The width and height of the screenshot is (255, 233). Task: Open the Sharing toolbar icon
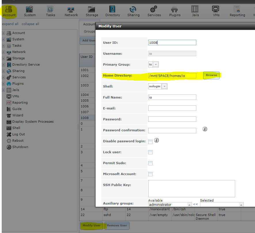click(133, 11)
